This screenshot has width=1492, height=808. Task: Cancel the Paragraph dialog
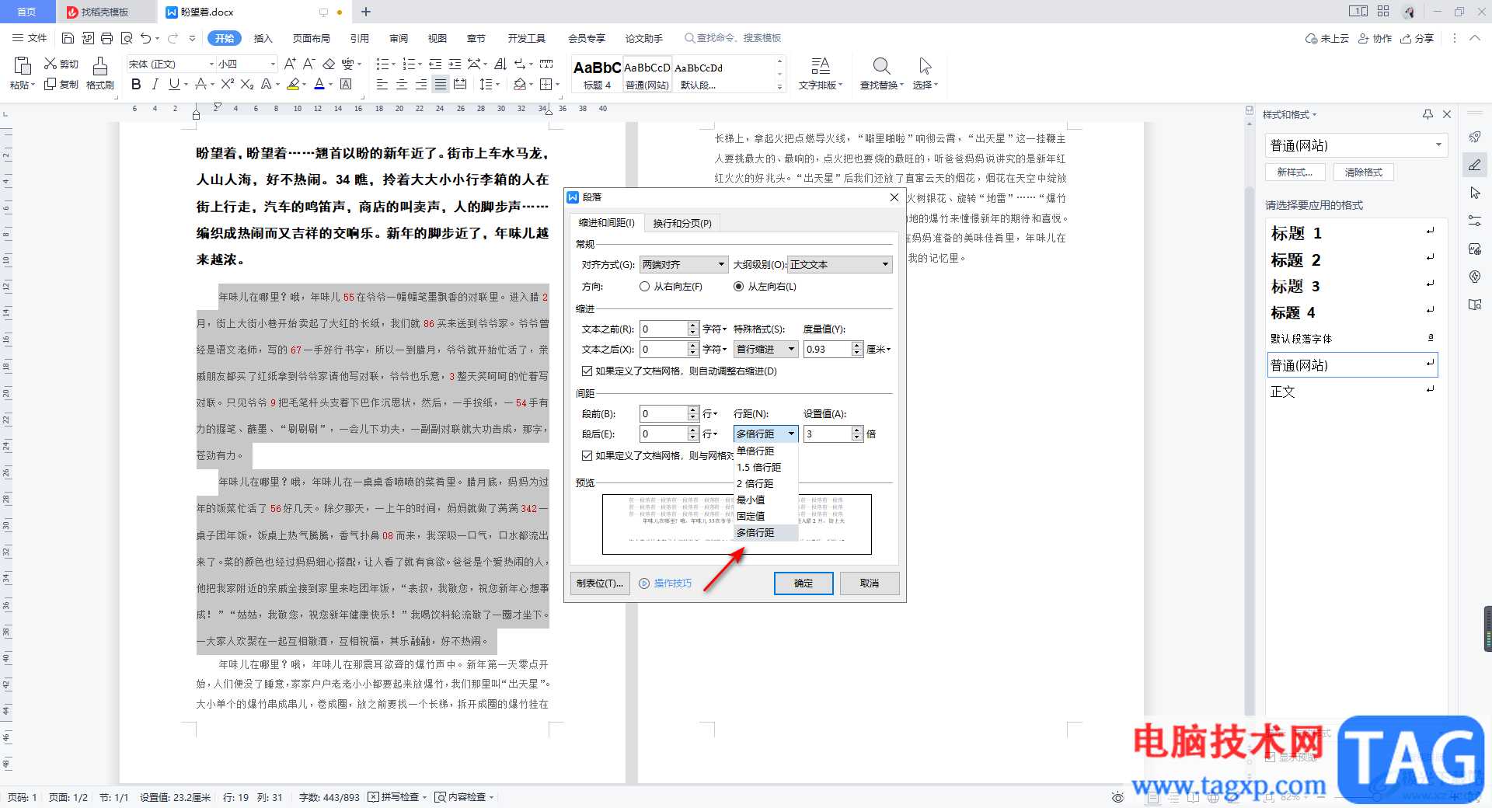(x=870, y=583)
